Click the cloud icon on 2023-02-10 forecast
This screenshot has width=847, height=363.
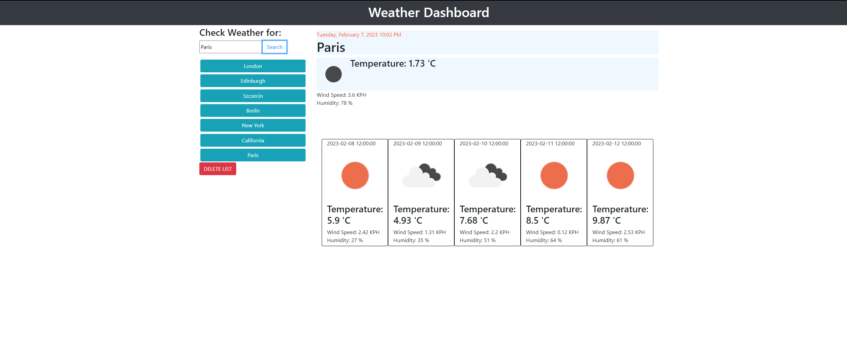(x=487, y=175)
